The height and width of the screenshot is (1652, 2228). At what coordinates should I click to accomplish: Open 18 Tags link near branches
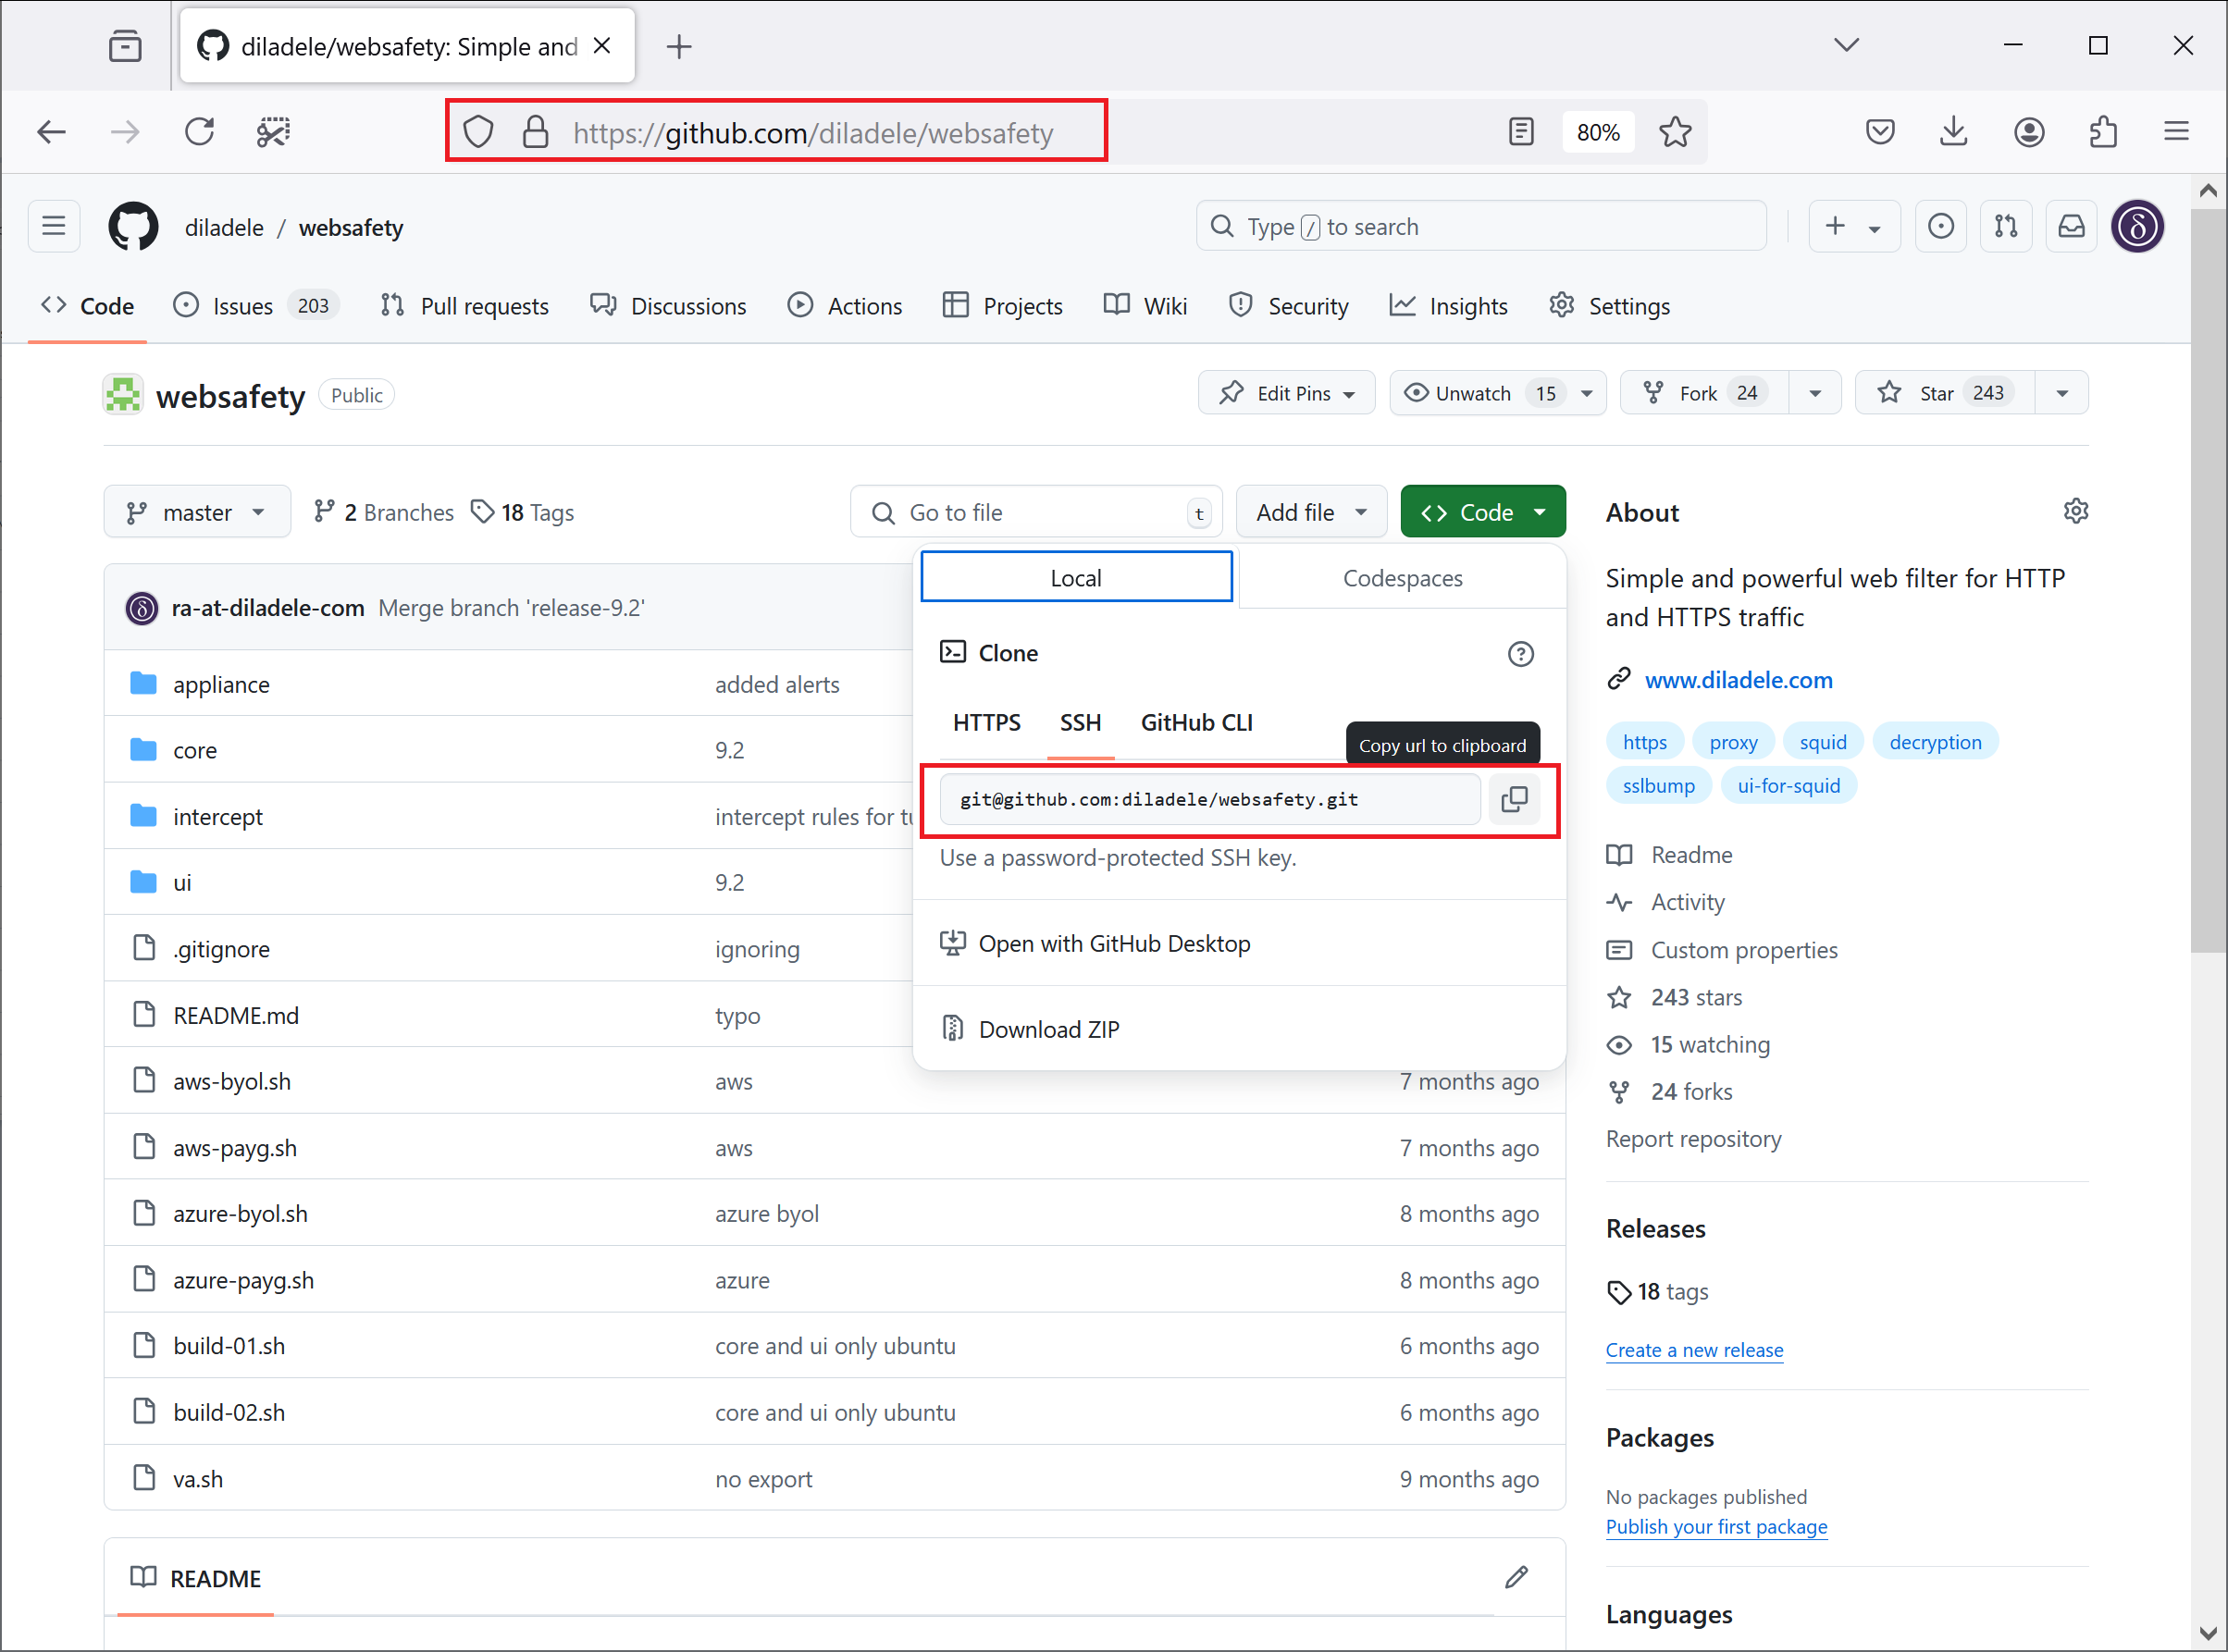click(523, 512)
